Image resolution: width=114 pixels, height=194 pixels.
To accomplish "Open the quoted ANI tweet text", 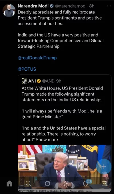I will pyautogui.click(x=63, y=114).
